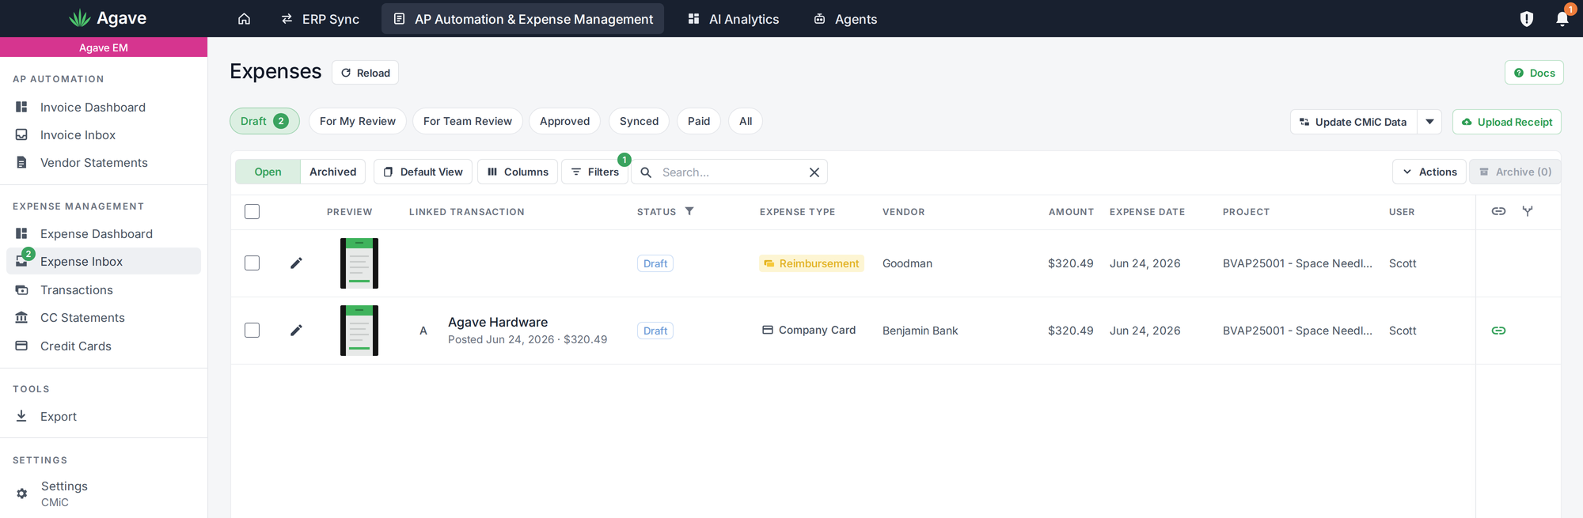Open AI Analytics tab
The width and height of the screenshot is (1583, 518).
[x=733, y=19]
